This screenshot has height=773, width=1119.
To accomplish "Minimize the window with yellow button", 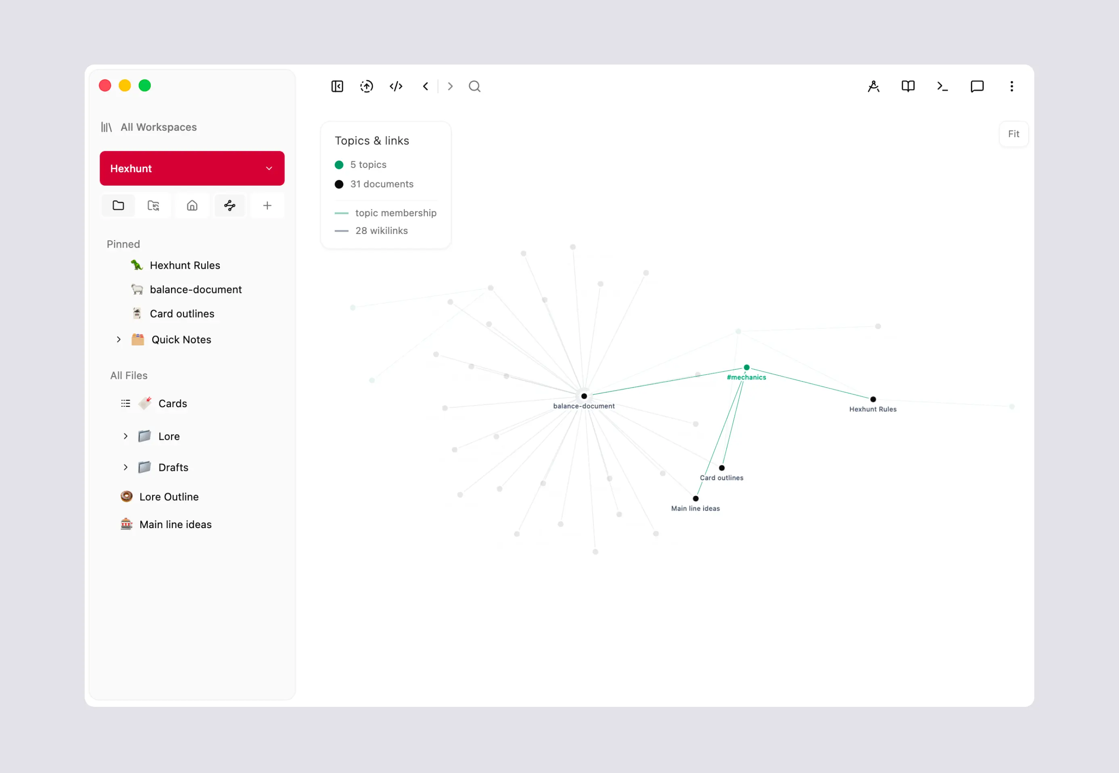I will [x=125, y=86].
